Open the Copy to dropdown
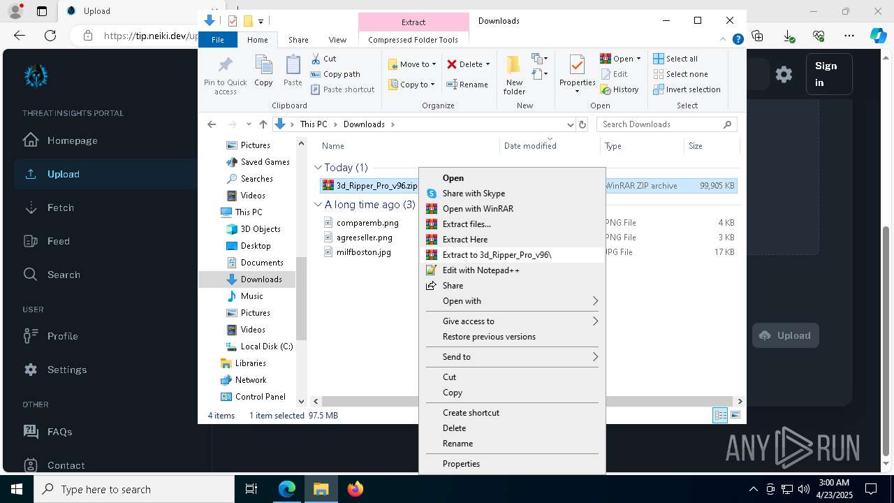894x503 pixels. [411, 85]
